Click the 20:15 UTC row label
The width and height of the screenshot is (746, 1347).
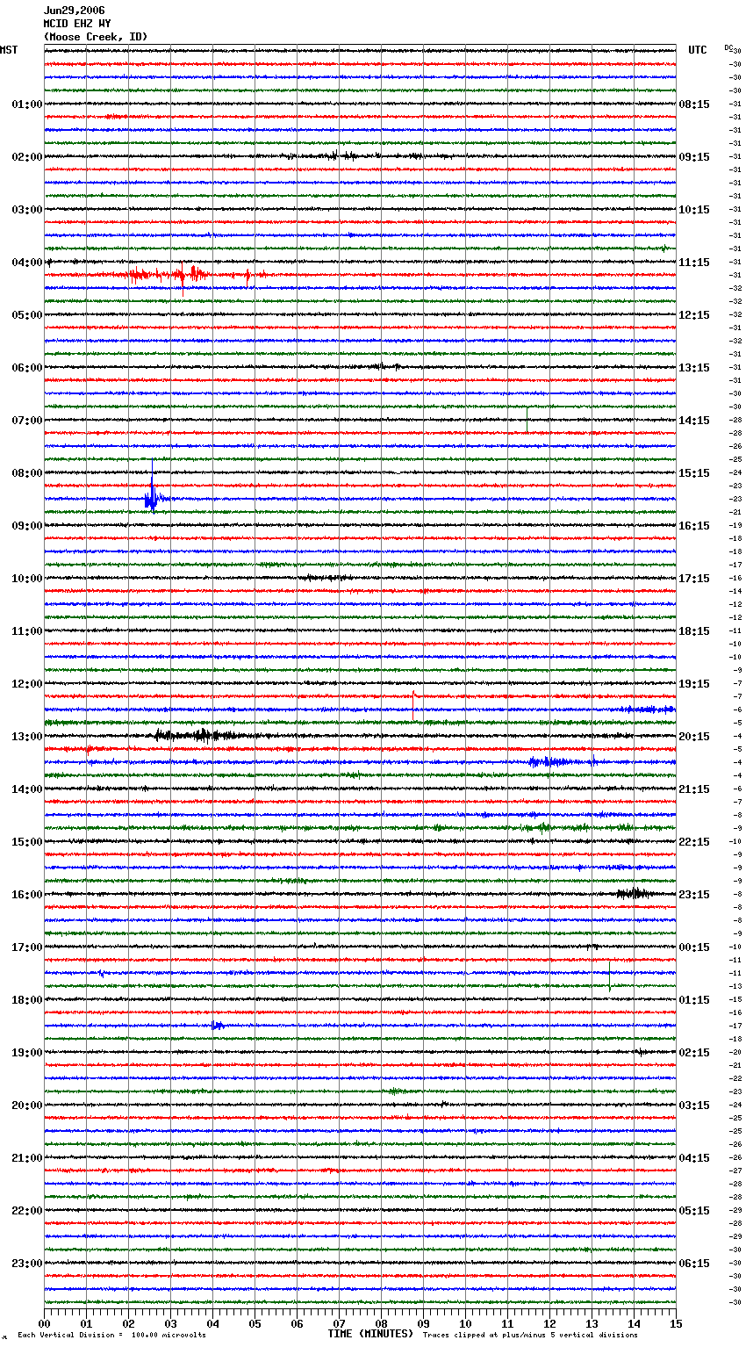pyautogui.click(x=694, y=737)
